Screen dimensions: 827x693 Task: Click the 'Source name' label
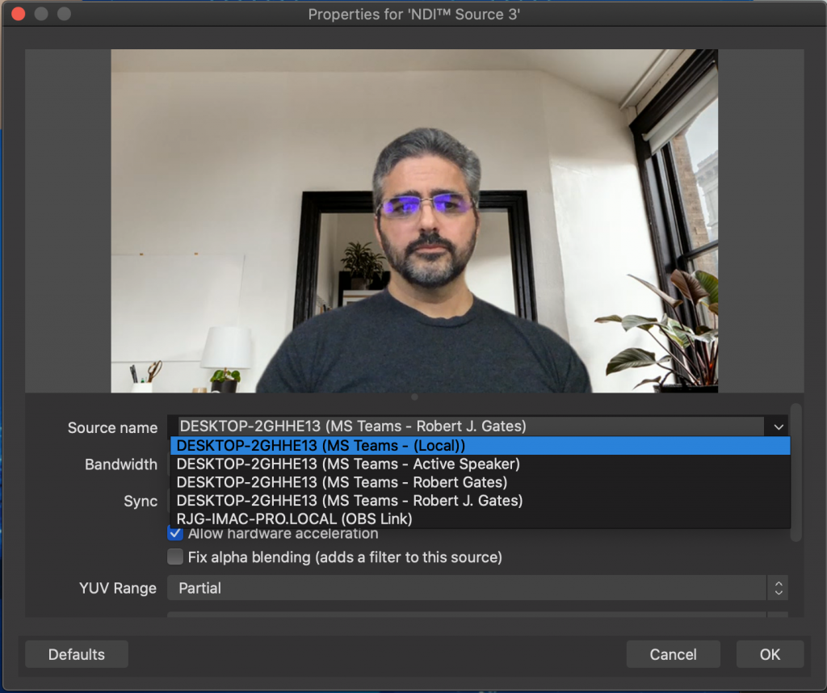coord(112,428)
